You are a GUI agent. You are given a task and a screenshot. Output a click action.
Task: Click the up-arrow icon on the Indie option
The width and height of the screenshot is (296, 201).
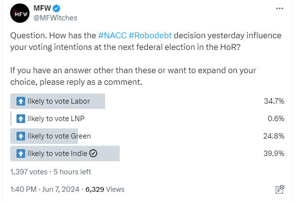20,154
